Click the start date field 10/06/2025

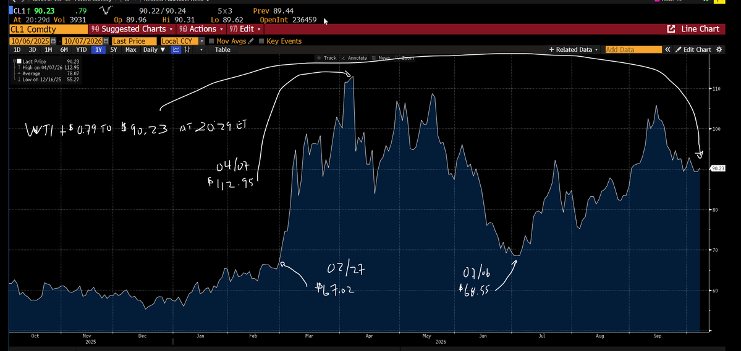pos(30,41)
